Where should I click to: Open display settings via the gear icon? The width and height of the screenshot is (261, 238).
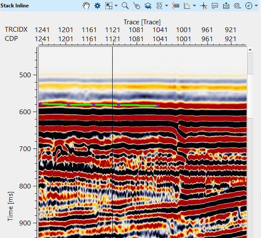97,6
